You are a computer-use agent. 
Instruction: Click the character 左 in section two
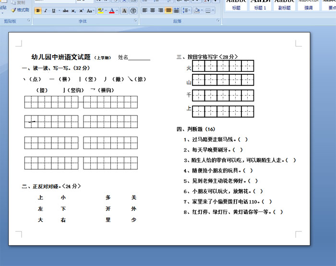40,208
